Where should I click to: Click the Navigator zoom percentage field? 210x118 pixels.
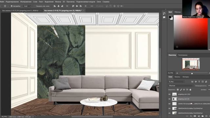pos(171,73)
